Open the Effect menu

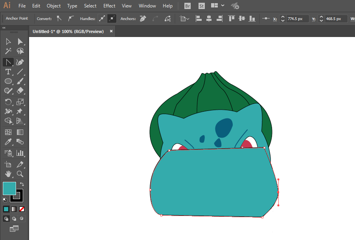click(x=109, y=6)
